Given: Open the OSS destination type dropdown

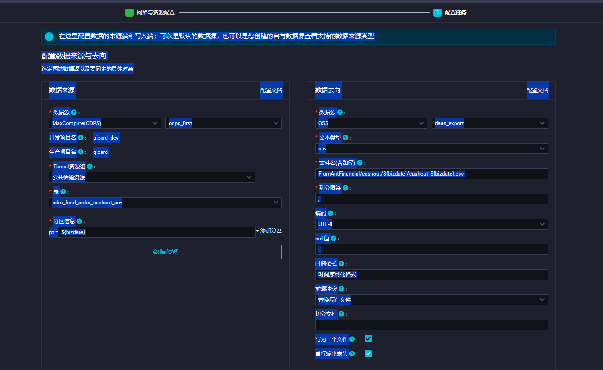Looking at the screenshot, I should (x=371, y=123).
